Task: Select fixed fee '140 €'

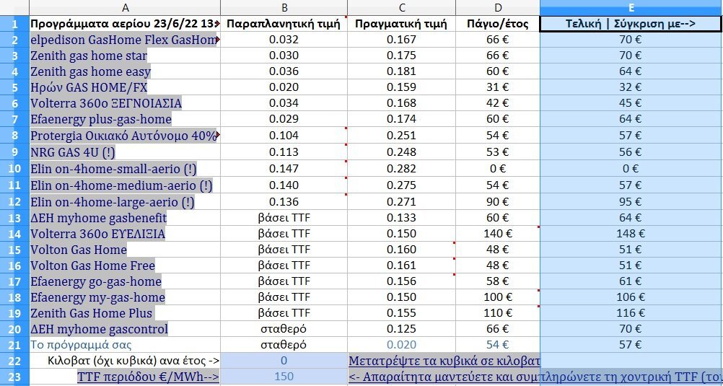Action: tap(498, 234)
